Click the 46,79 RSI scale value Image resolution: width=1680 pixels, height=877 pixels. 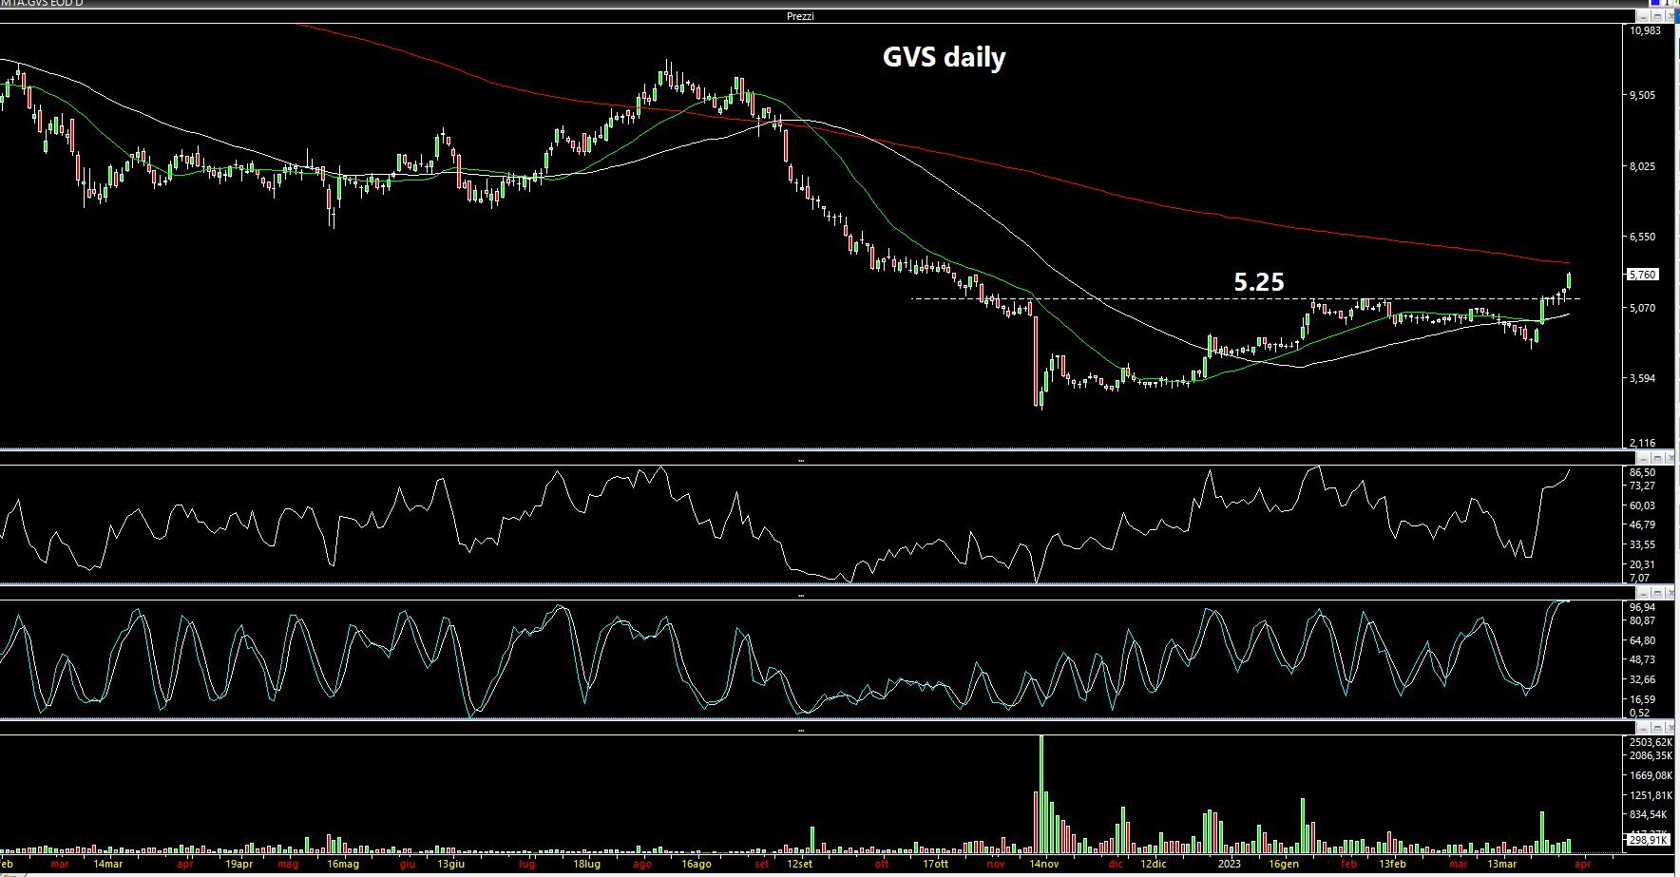[x=1642, y=524]
